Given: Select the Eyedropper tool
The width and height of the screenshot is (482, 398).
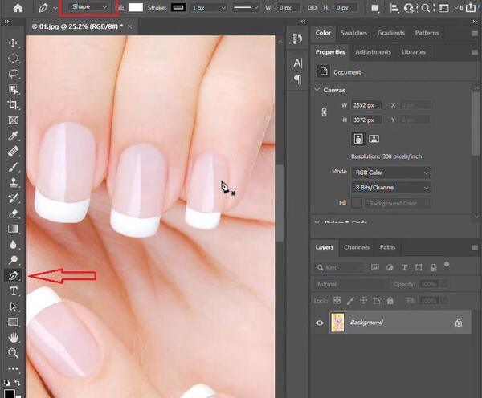Looking at the screenshot, I should tap(13, 136).
